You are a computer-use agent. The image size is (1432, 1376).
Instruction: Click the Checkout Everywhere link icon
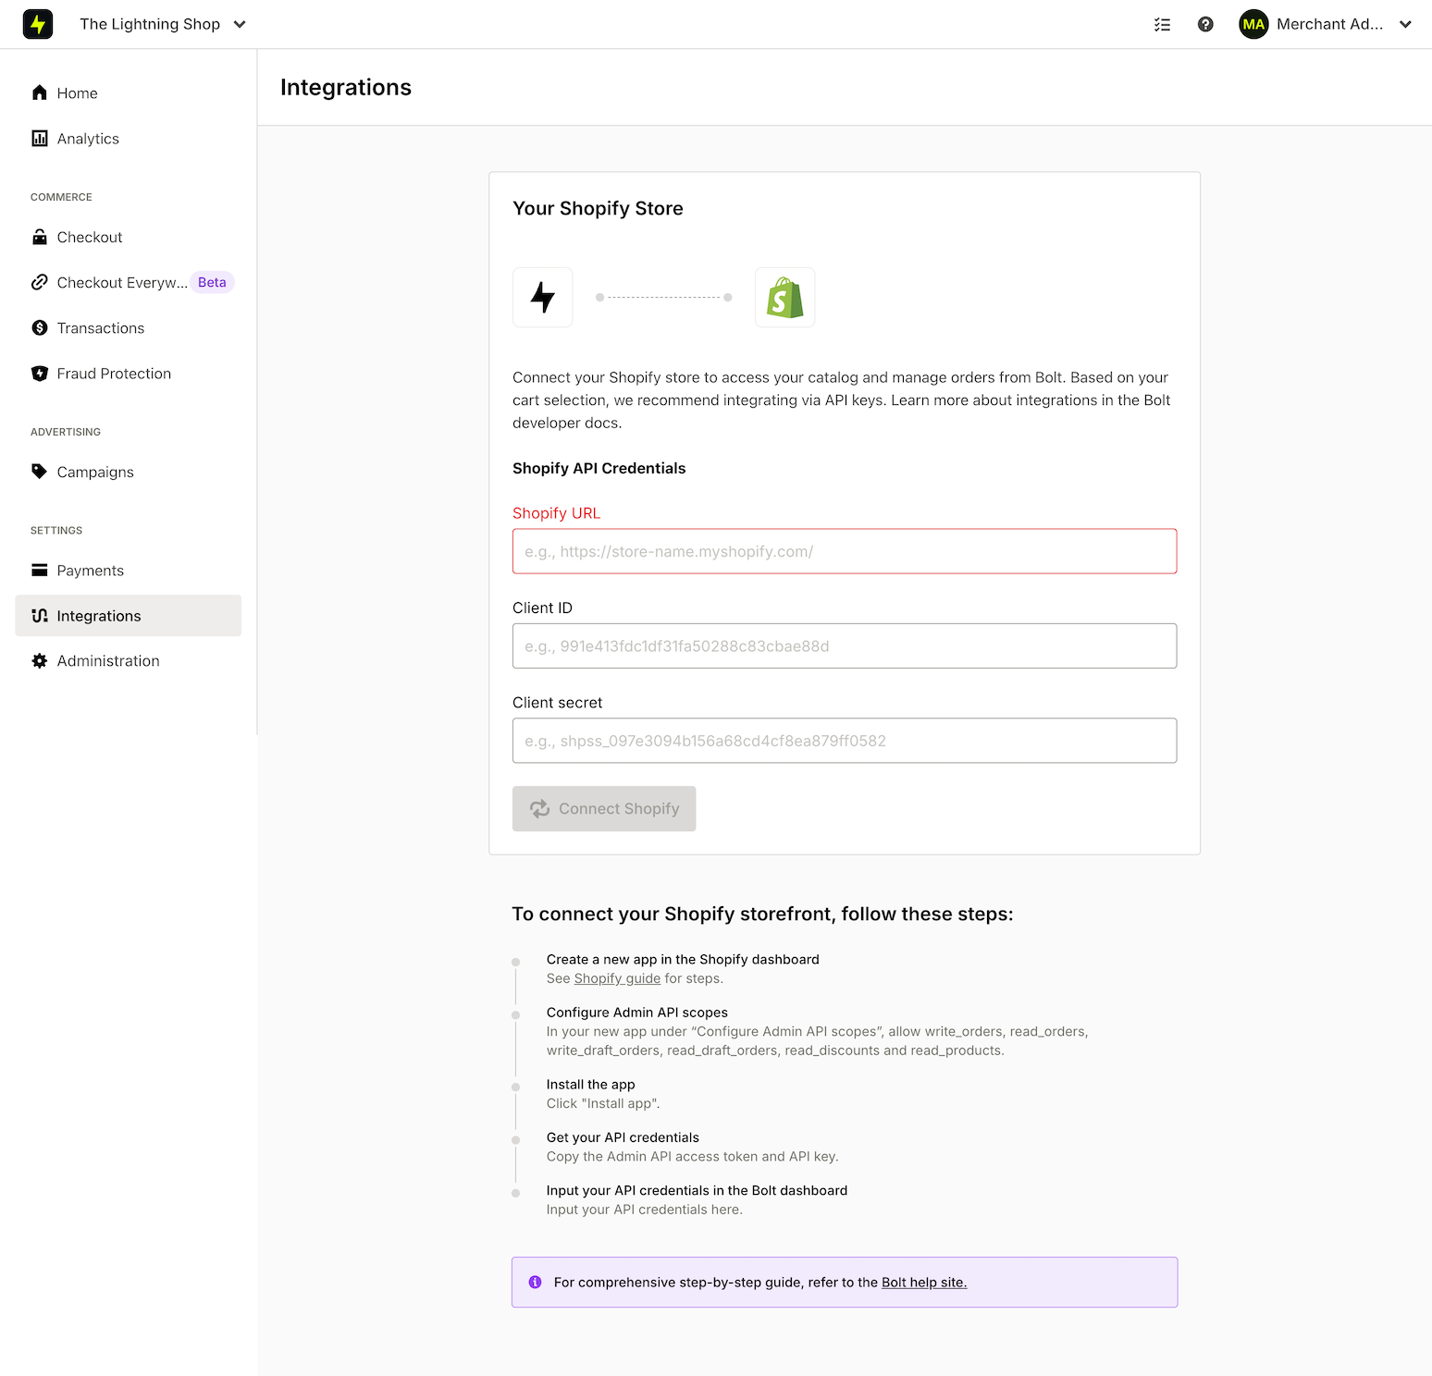40,282
